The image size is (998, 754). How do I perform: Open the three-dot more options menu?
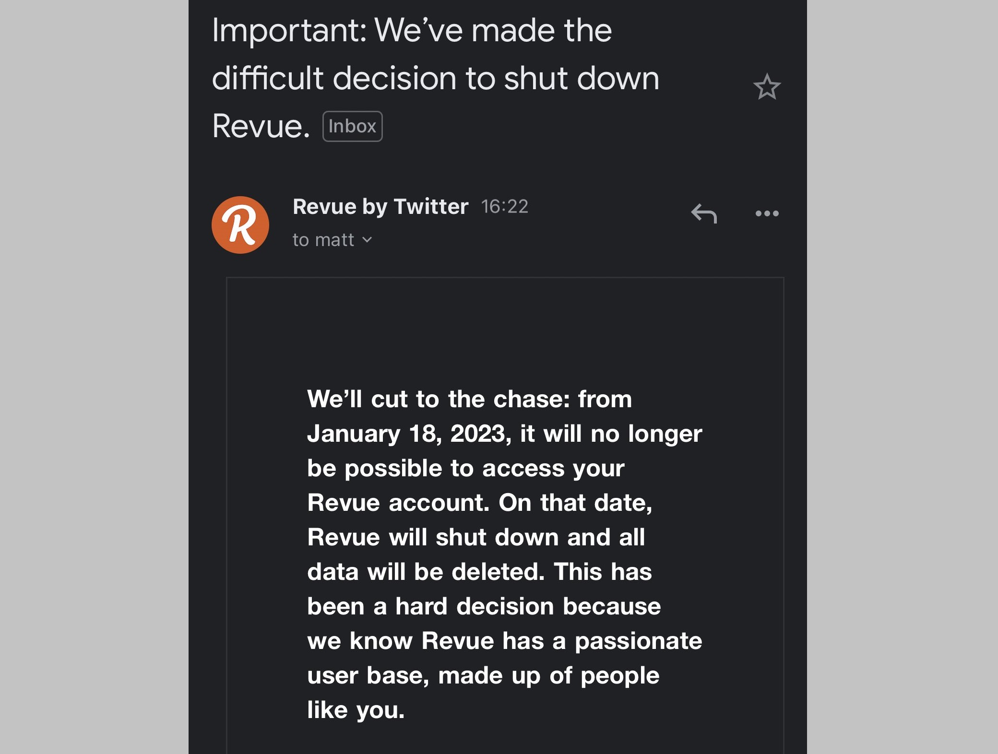point(767,214)
